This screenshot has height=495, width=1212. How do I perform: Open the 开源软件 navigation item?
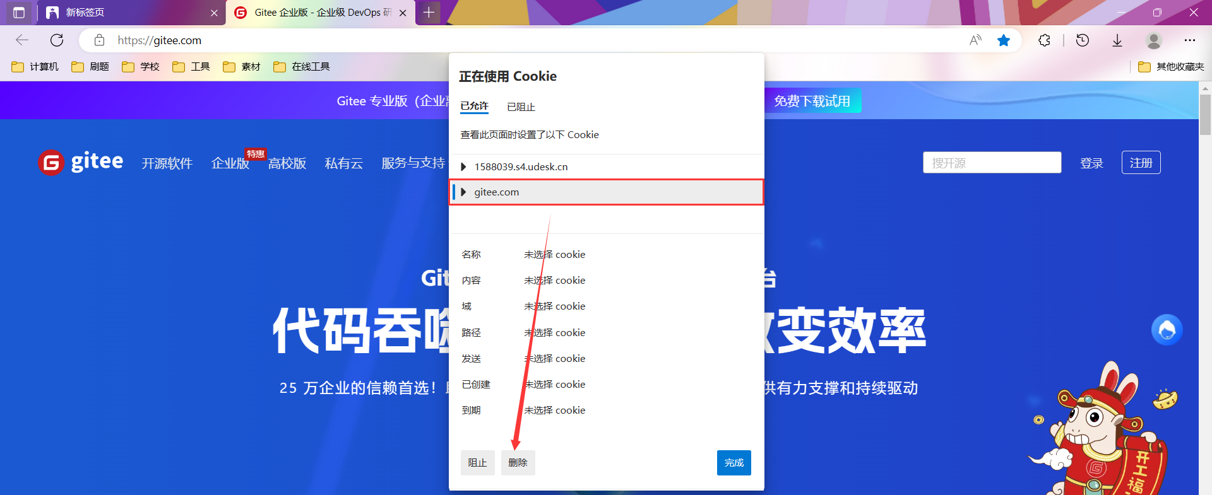pos(167,163)
